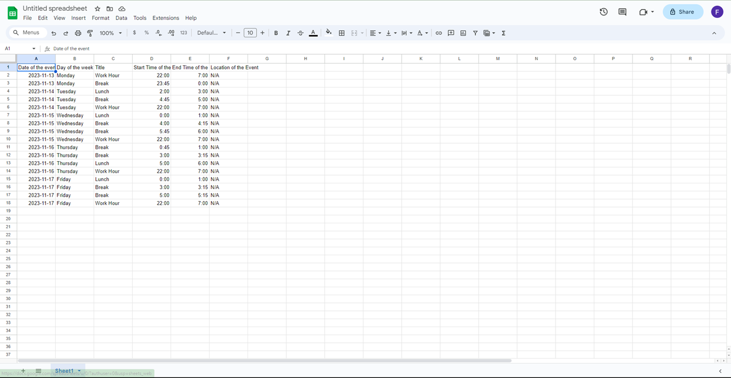This screenshot has height=378, width=731.
Task: Increase font size with plus button
Action: point(263,33)
